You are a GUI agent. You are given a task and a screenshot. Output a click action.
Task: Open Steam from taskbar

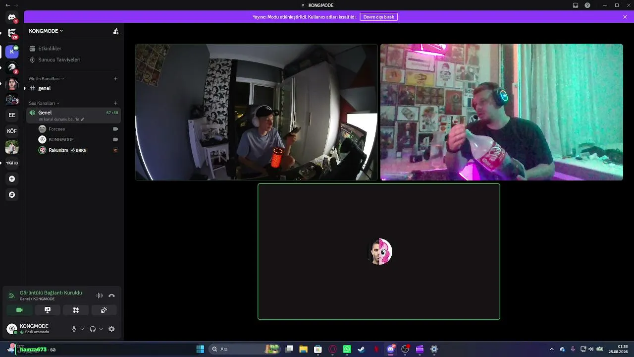point(362,349)
